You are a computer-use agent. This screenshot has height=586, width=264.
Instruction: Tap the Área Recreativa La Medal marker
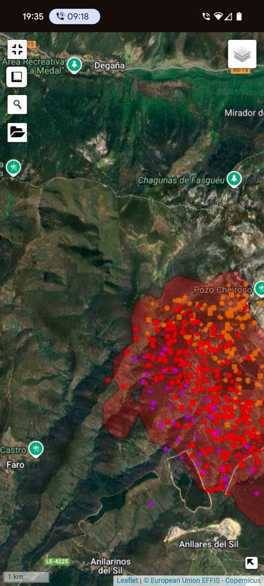[x=74, y=65]
